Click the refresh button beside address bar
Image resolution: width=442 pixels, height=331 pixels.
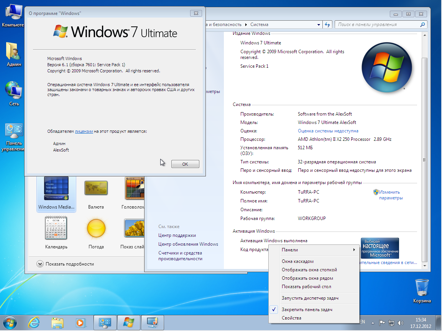tap(327, 25)
